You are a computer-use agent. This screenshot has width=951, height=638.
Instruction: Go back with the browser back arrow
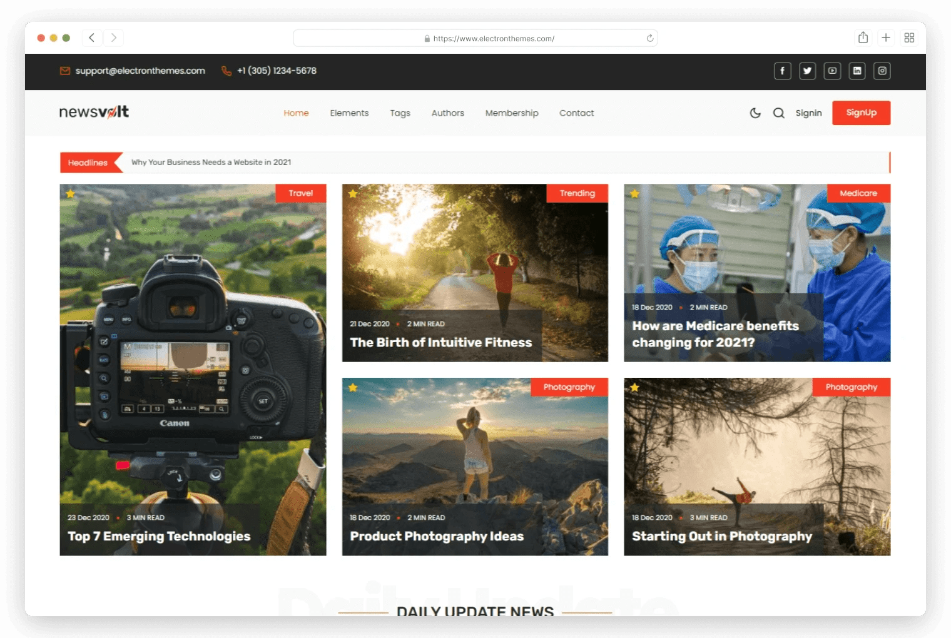[x=92, y=38]
